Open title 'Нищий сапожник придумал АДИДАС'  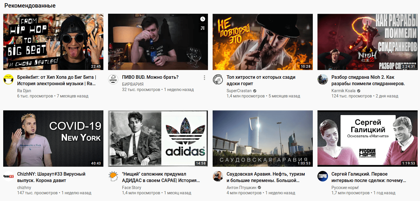click(x=161, y=177)
